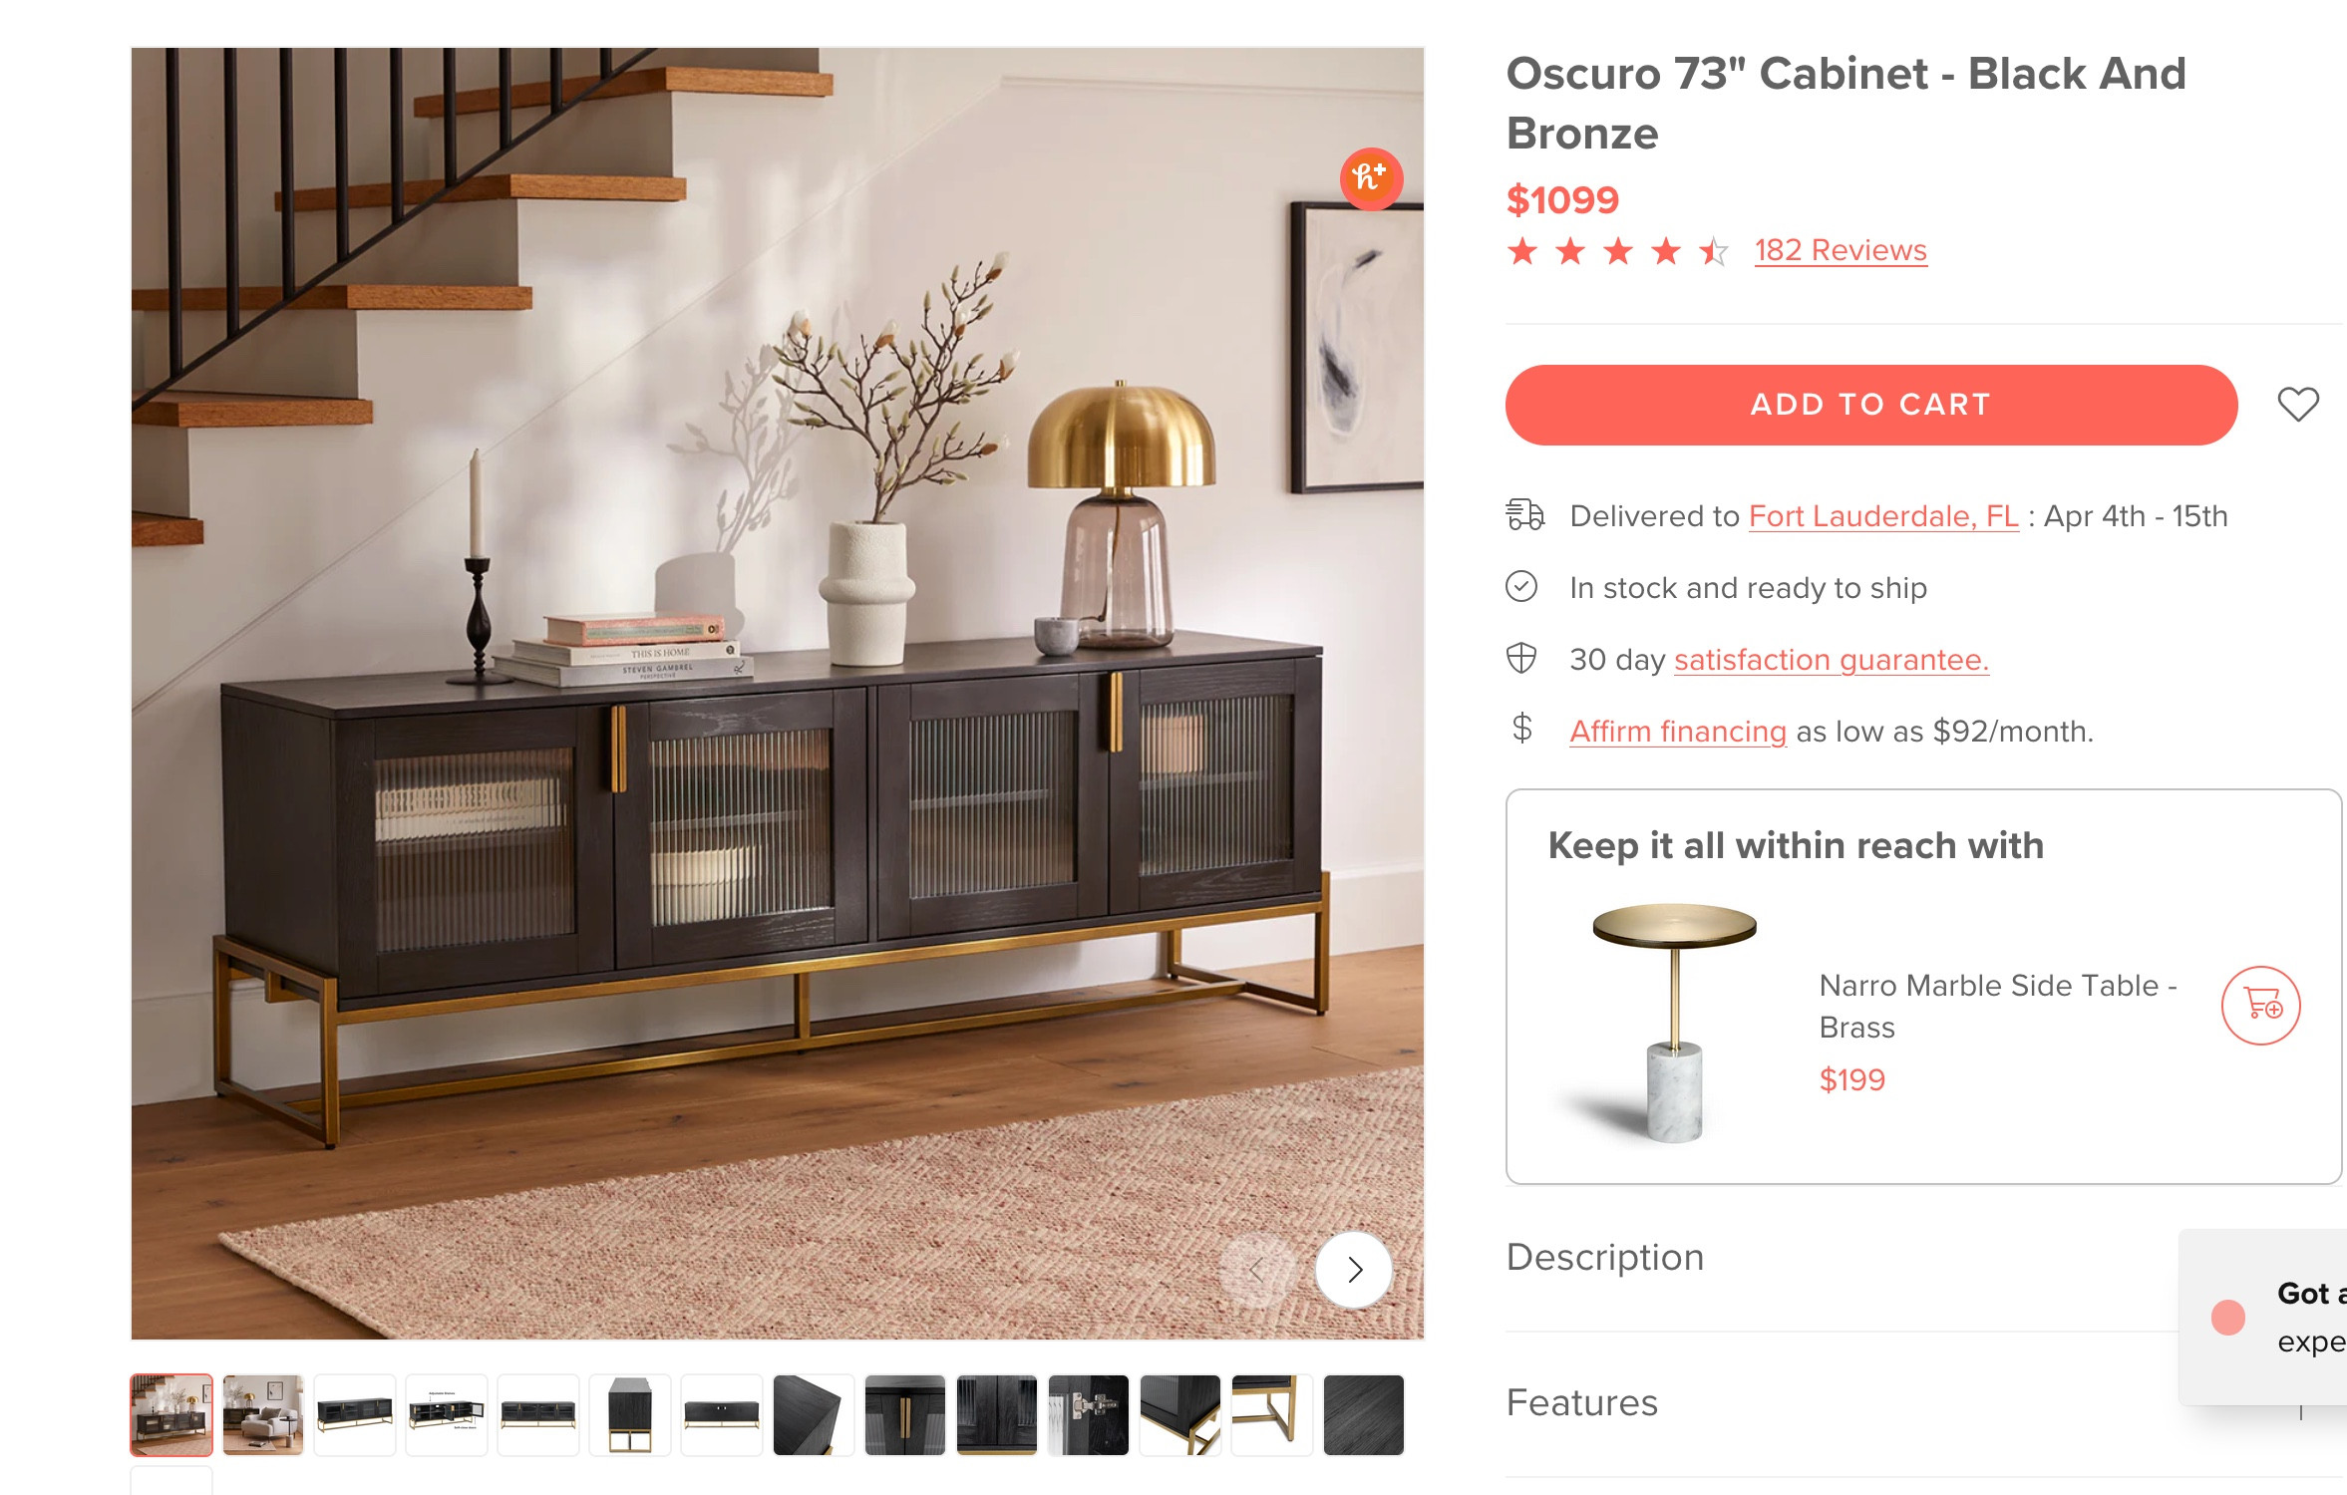
Task: Open the 182 Reviews link
Action: 1841,250
